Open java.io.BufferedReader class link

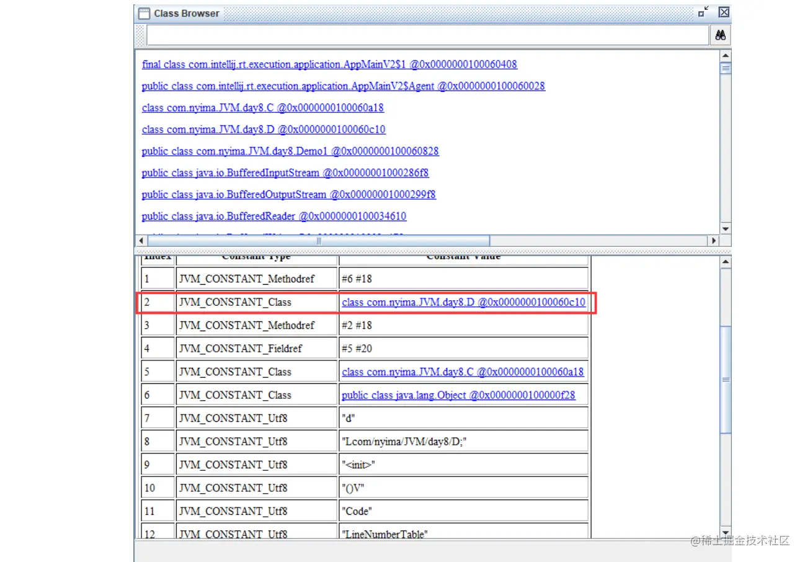tap(274, 216)
